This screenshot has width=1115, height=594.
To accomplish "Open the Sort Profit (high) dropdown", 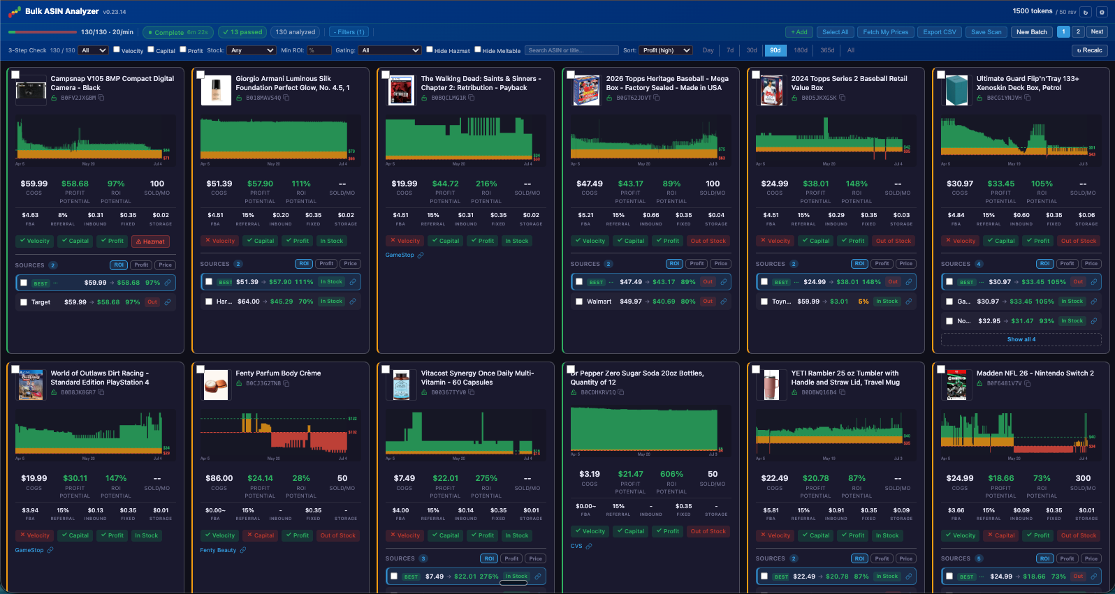I will [x=666, y=50].
